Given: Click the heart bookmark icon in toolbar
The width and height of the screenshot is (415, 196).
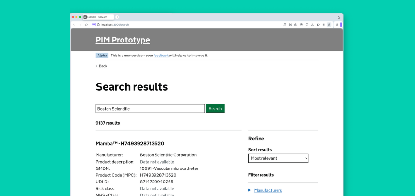Looking at the screenshot, I should pyautogui.click(x=307, y=24).
